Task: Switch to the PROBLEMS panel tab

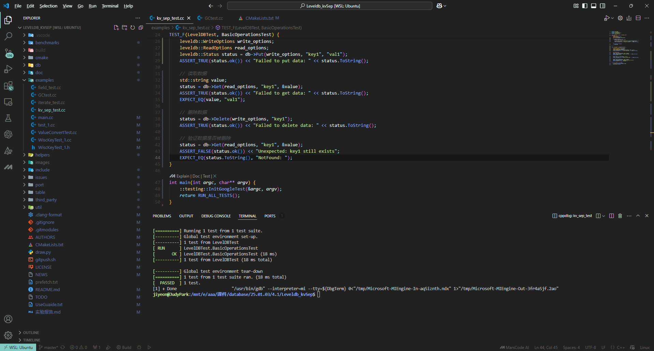Action: coord(162,216)
